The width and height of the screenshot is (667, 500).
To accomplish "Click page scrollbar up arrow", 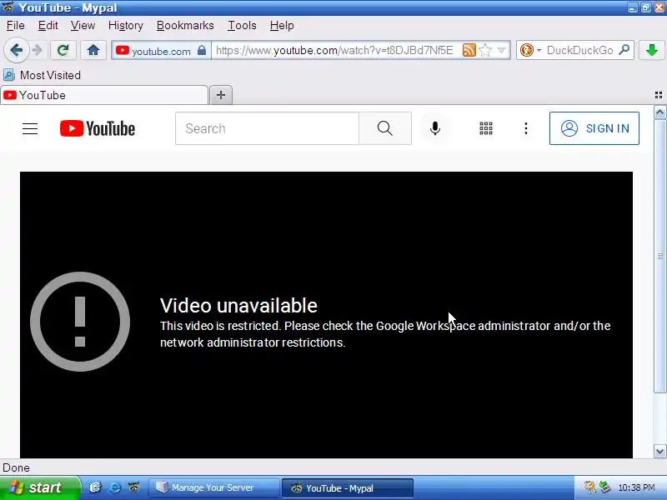I will pos(659,112).
